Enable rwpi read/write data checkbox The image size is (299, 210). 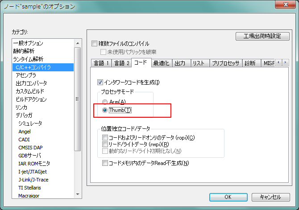105,144
